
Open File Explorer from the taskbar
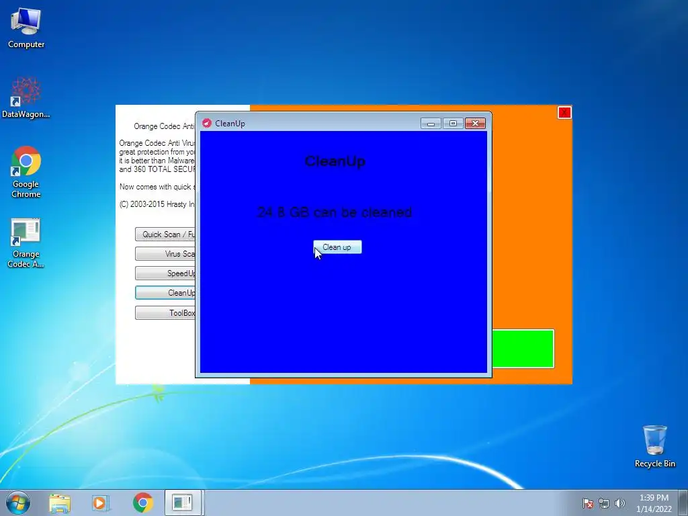60,503
